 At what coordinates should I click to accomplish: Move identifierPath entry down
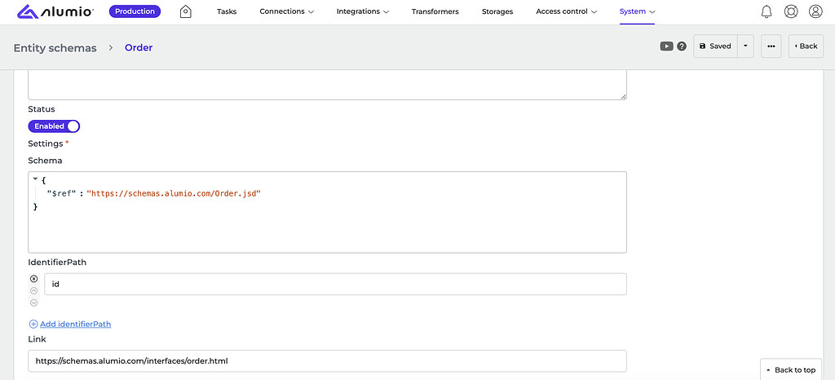[34, 302]
